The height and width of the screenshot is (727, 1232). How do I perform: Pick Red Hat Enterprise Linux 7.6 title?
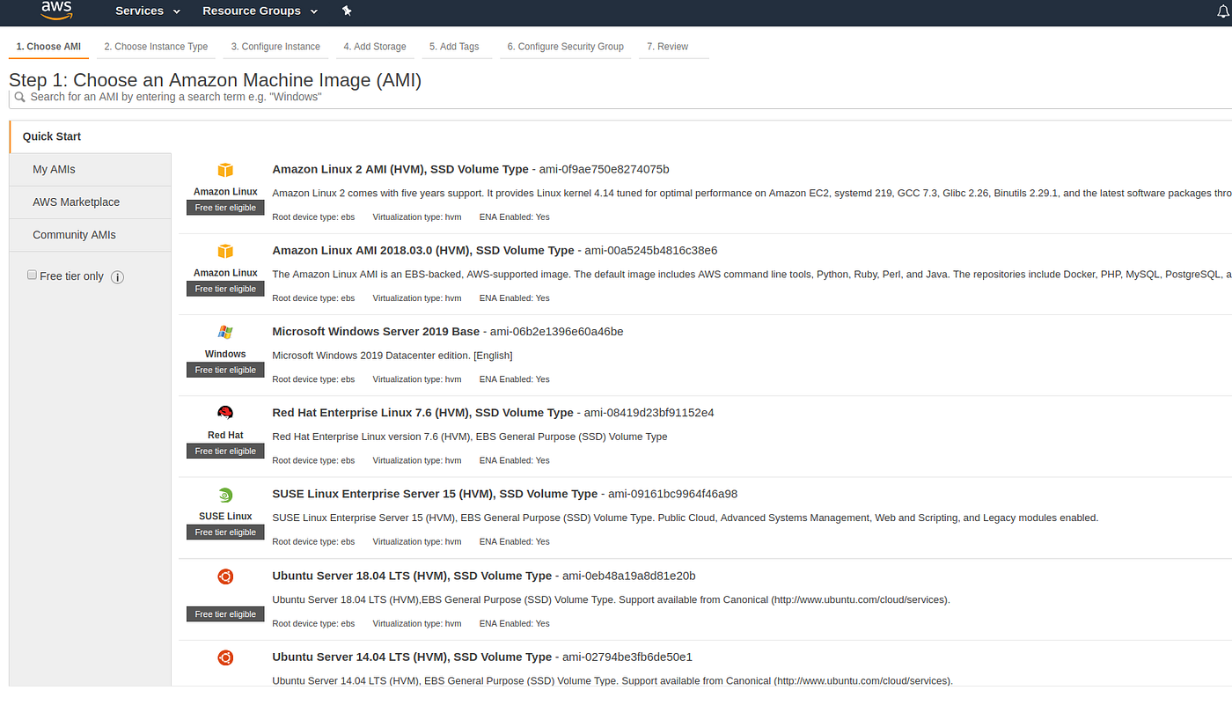(422, 412)
